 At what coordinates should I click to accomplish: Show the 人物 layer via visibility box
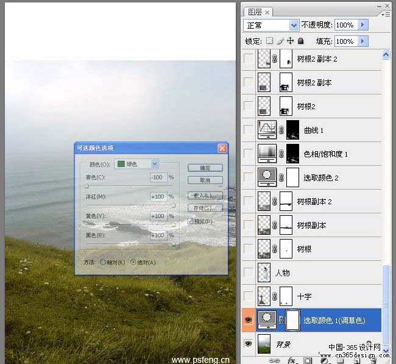pos(248,273)
